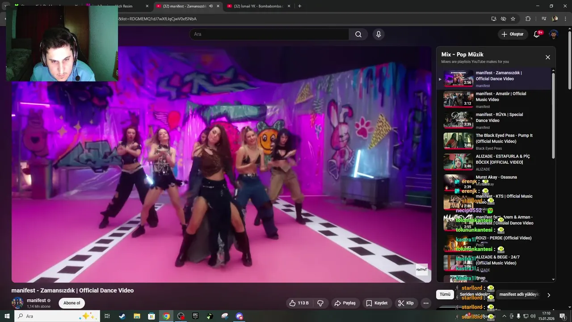Open Chrome three-dot menu
Screen dimensions: 572x322
click(566, 19)
